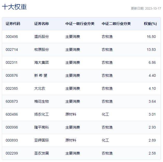
Task: Click weight value 3.01
Action: point(152,114)
